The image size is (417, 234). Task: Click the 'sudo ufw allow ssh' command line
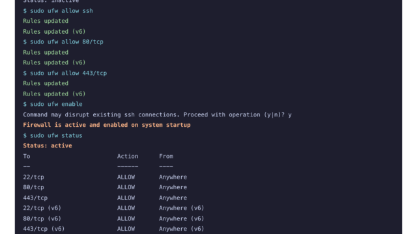coord(58,11)
